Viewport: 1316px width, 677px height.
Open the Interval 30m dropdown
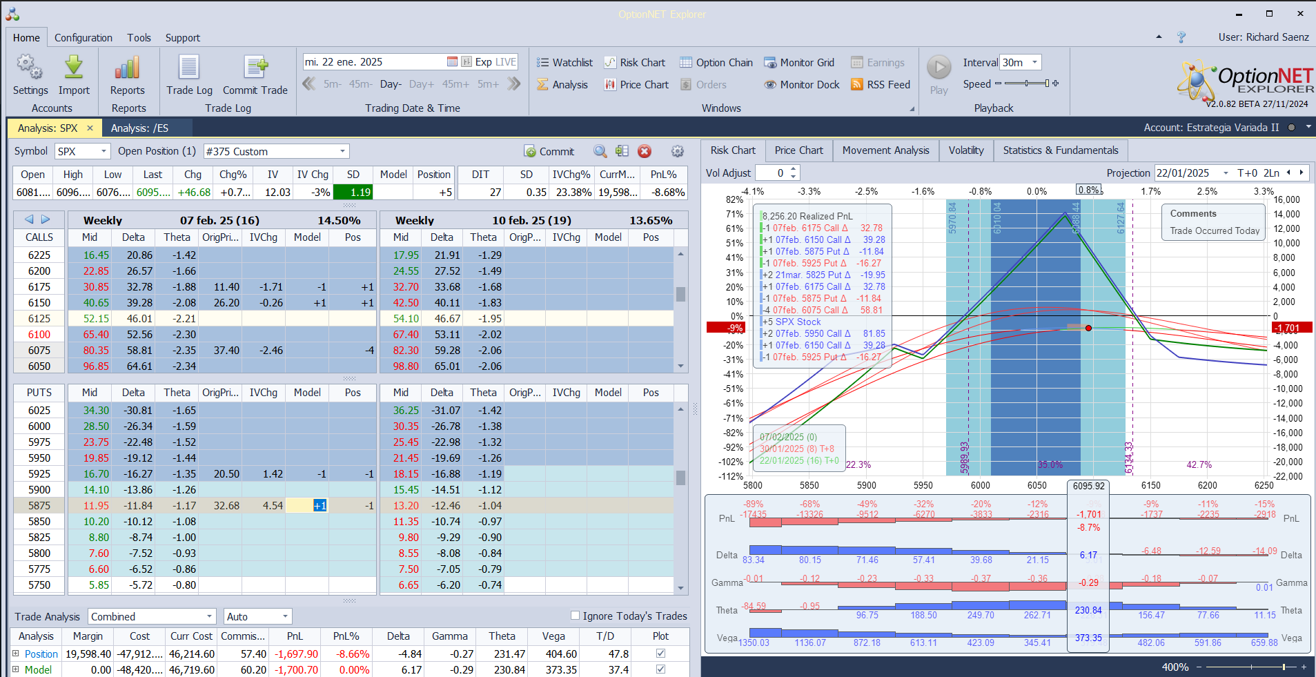(1034, 62)
